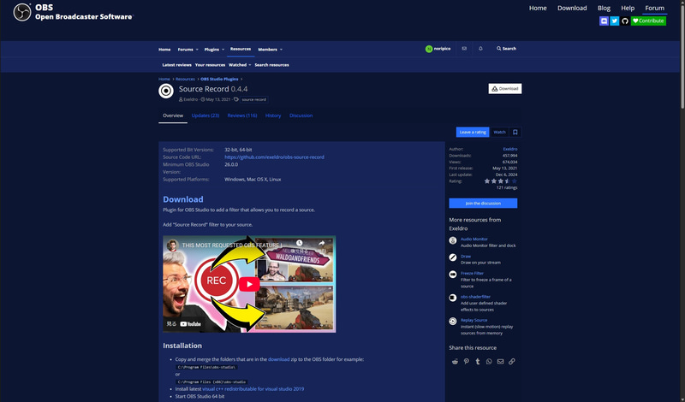The height and width of the screenshot is (402, 685).
Task: Select the Resources nav tab
Action: (241, 49)
